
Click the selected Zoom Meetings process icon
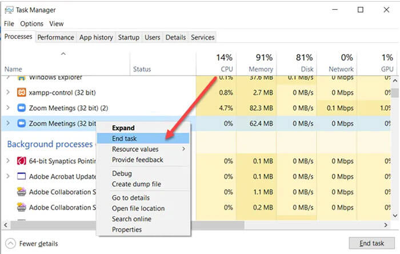(x=22, y=123)
